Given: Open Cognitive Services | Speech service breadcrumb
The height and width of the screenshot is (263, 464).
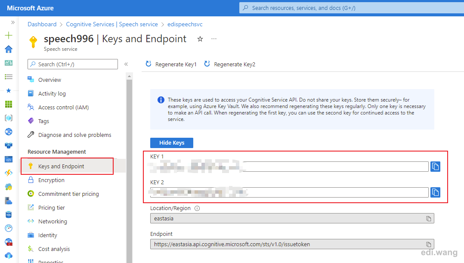Looking at the screenshot, I should (112, 24).
